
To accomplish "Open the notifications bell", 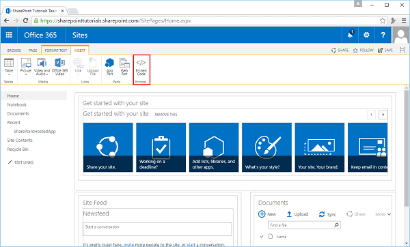I will pyautogui.click(x=351, y=35).
